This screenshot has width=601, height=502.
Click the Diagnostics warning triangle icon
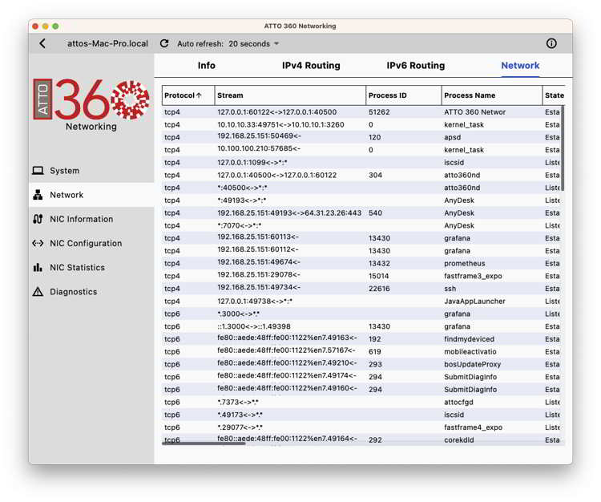[38, 292]
